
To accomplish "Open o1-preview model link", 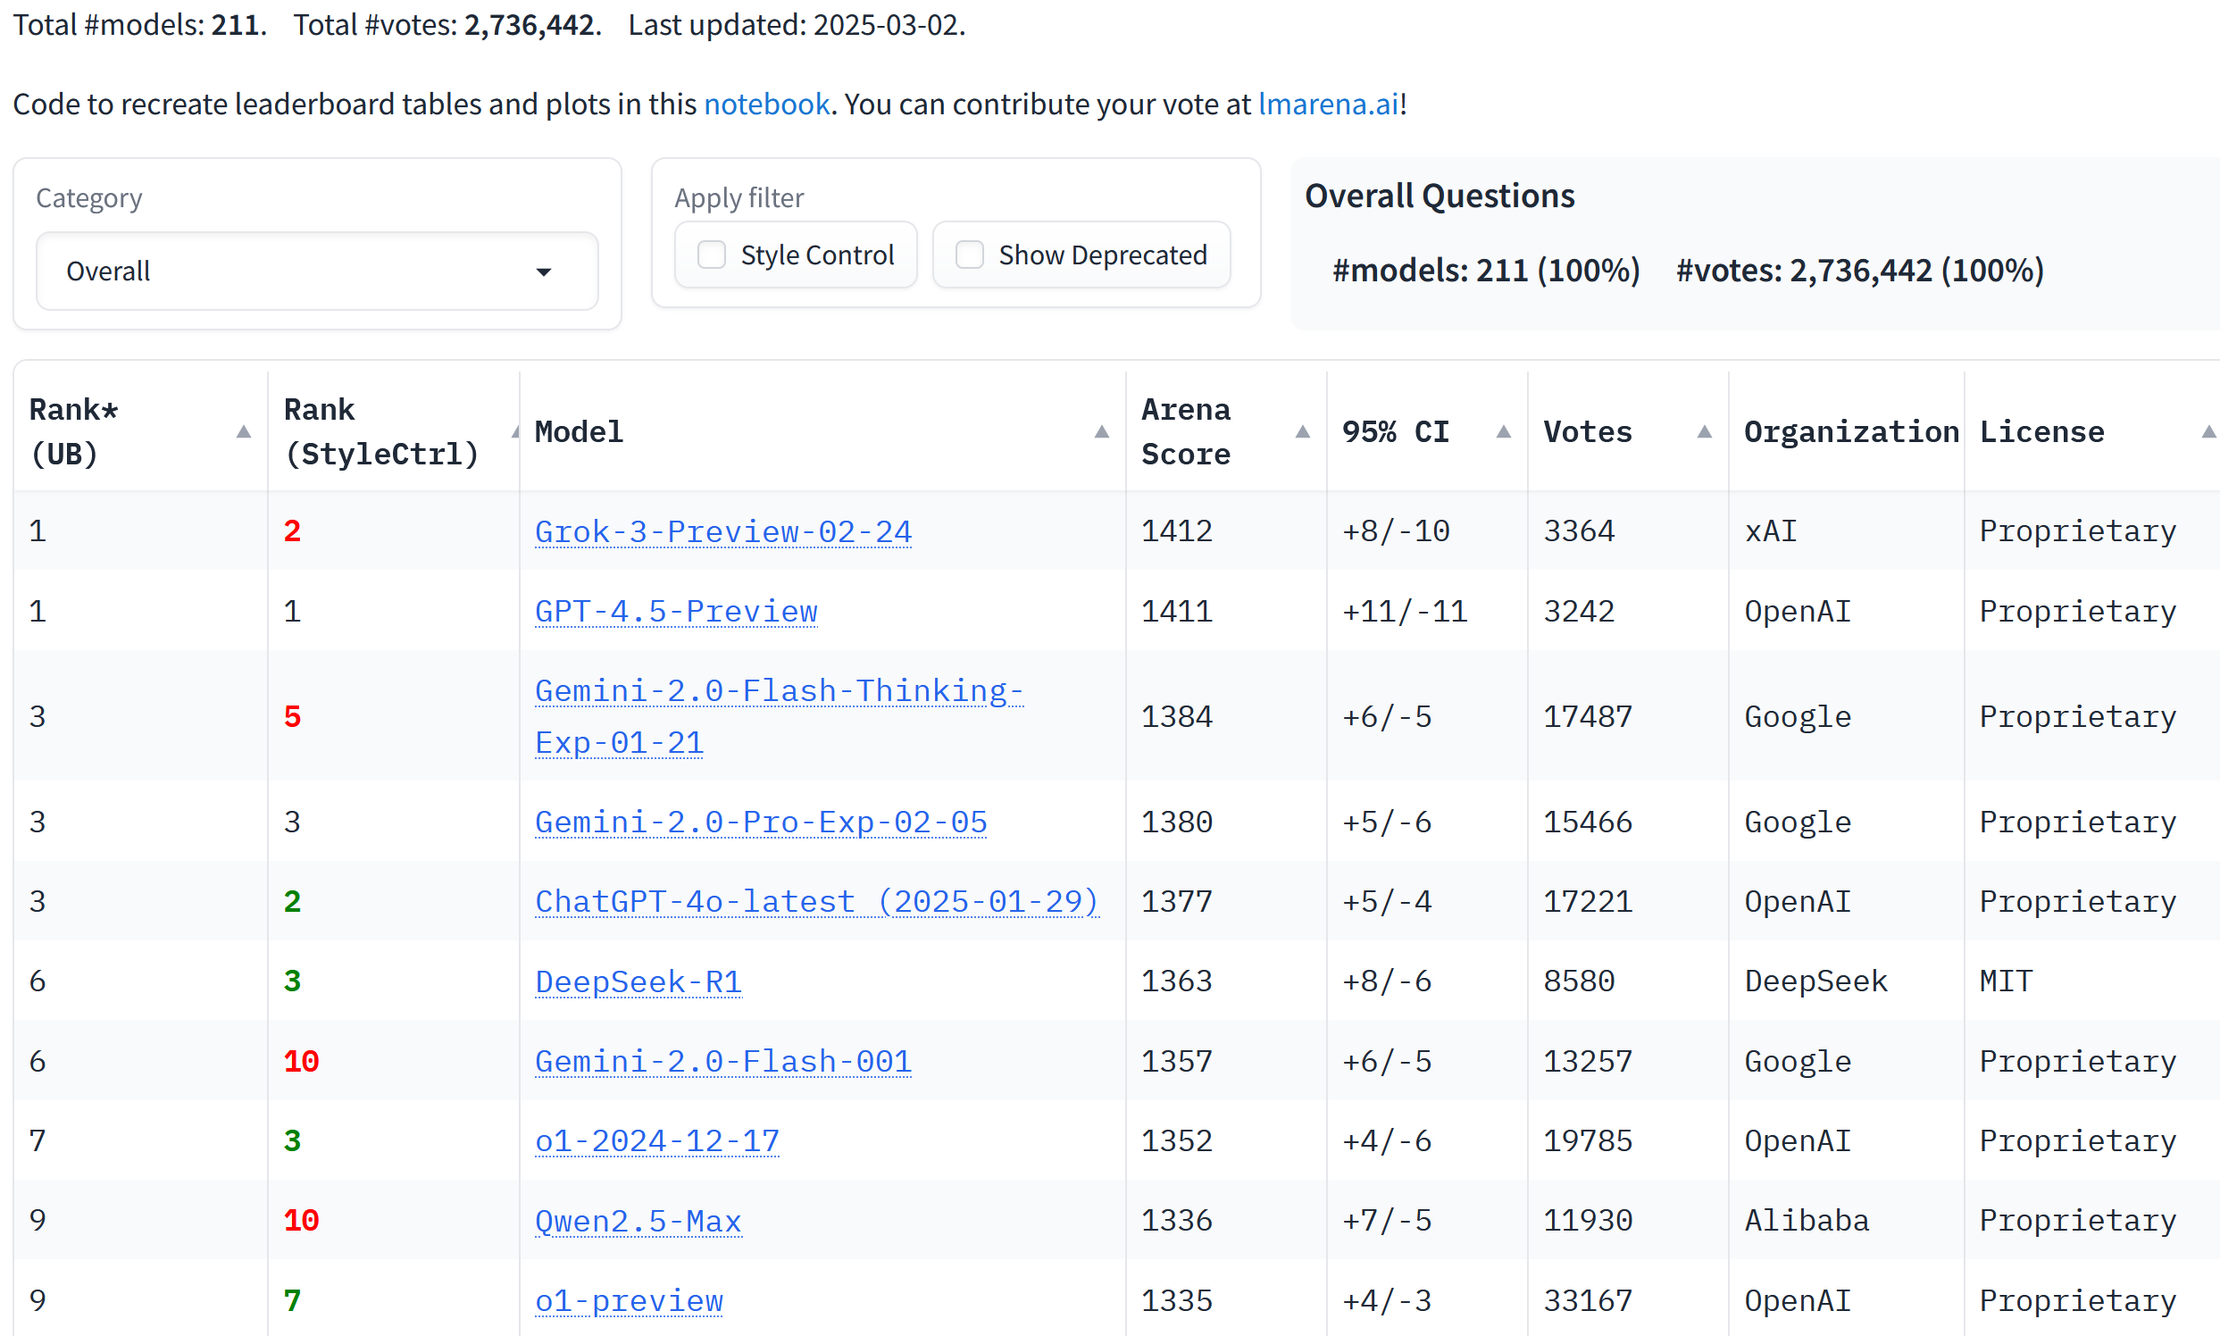I will 629,1301.
